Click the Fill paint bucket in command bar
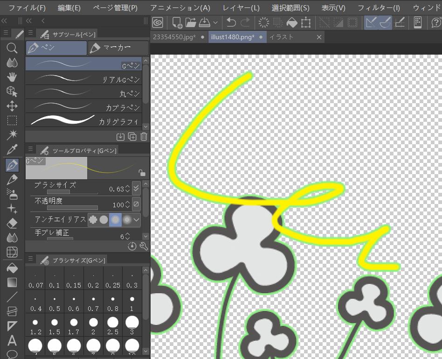This screenshot has height=359, width=442. pos(292,22)
